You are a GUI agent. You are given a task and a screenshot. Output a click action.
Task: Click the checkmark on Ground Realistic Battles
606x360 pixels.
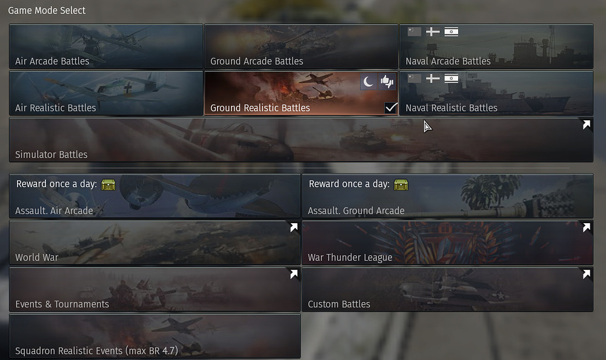391,108
